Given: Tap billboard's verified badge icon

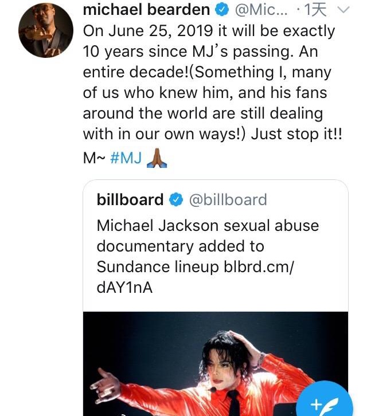Looking at the screenshot, I should point(176,200).
